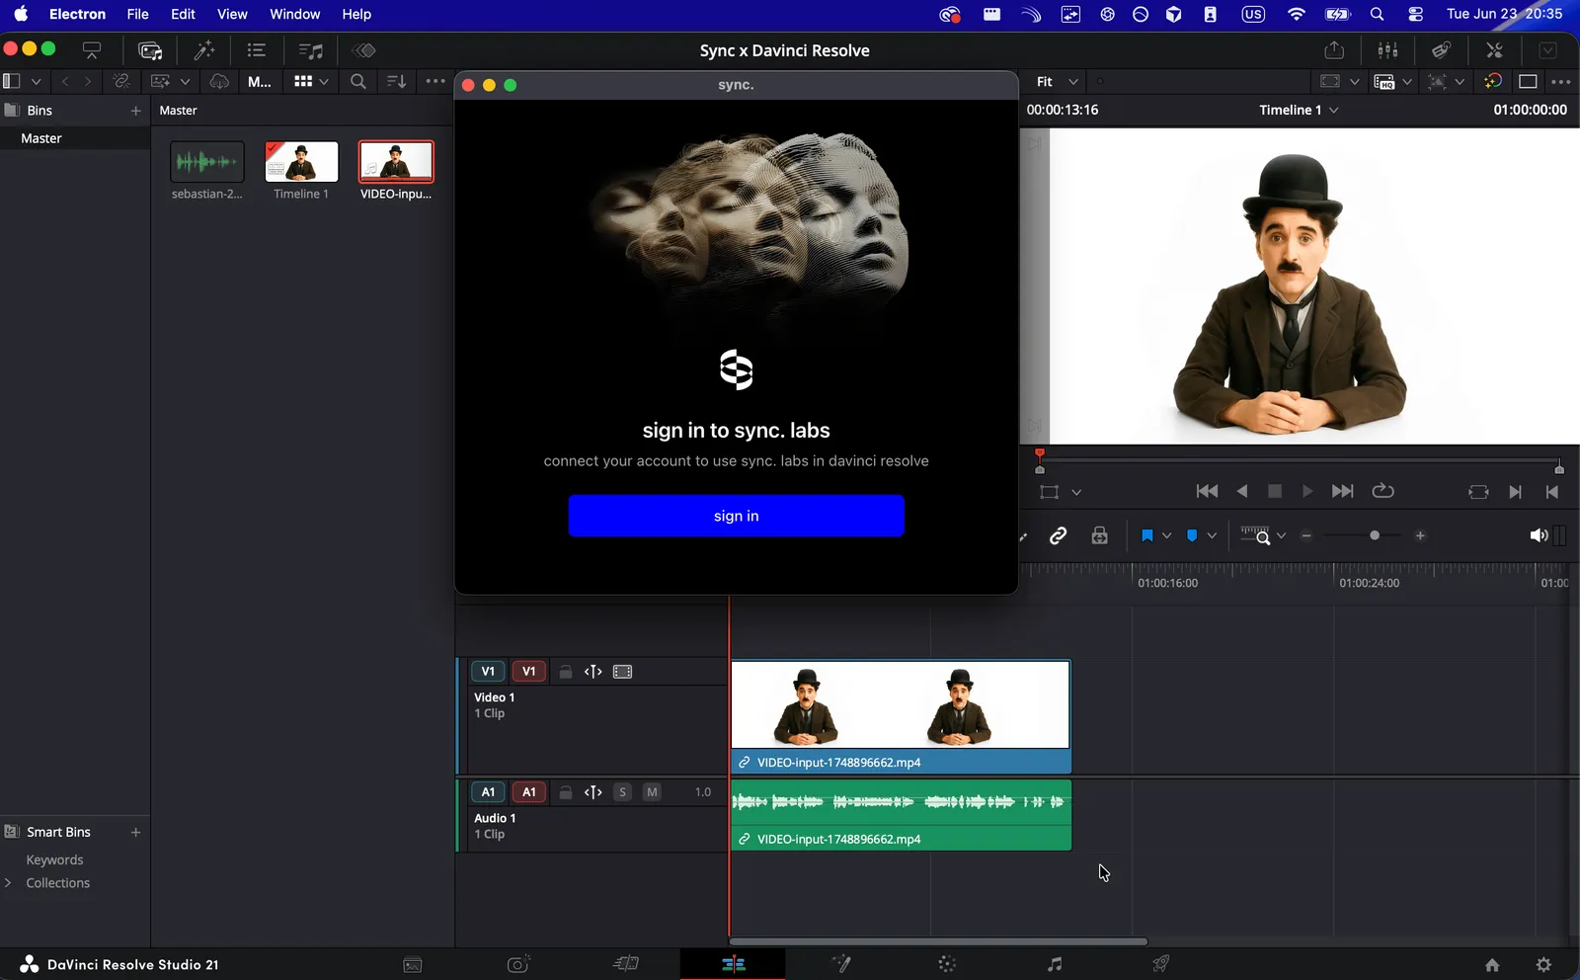The height and width of the screenshot is (980, 1580).
Task: Add a new smart bin with plus
Action: [136, 832]
